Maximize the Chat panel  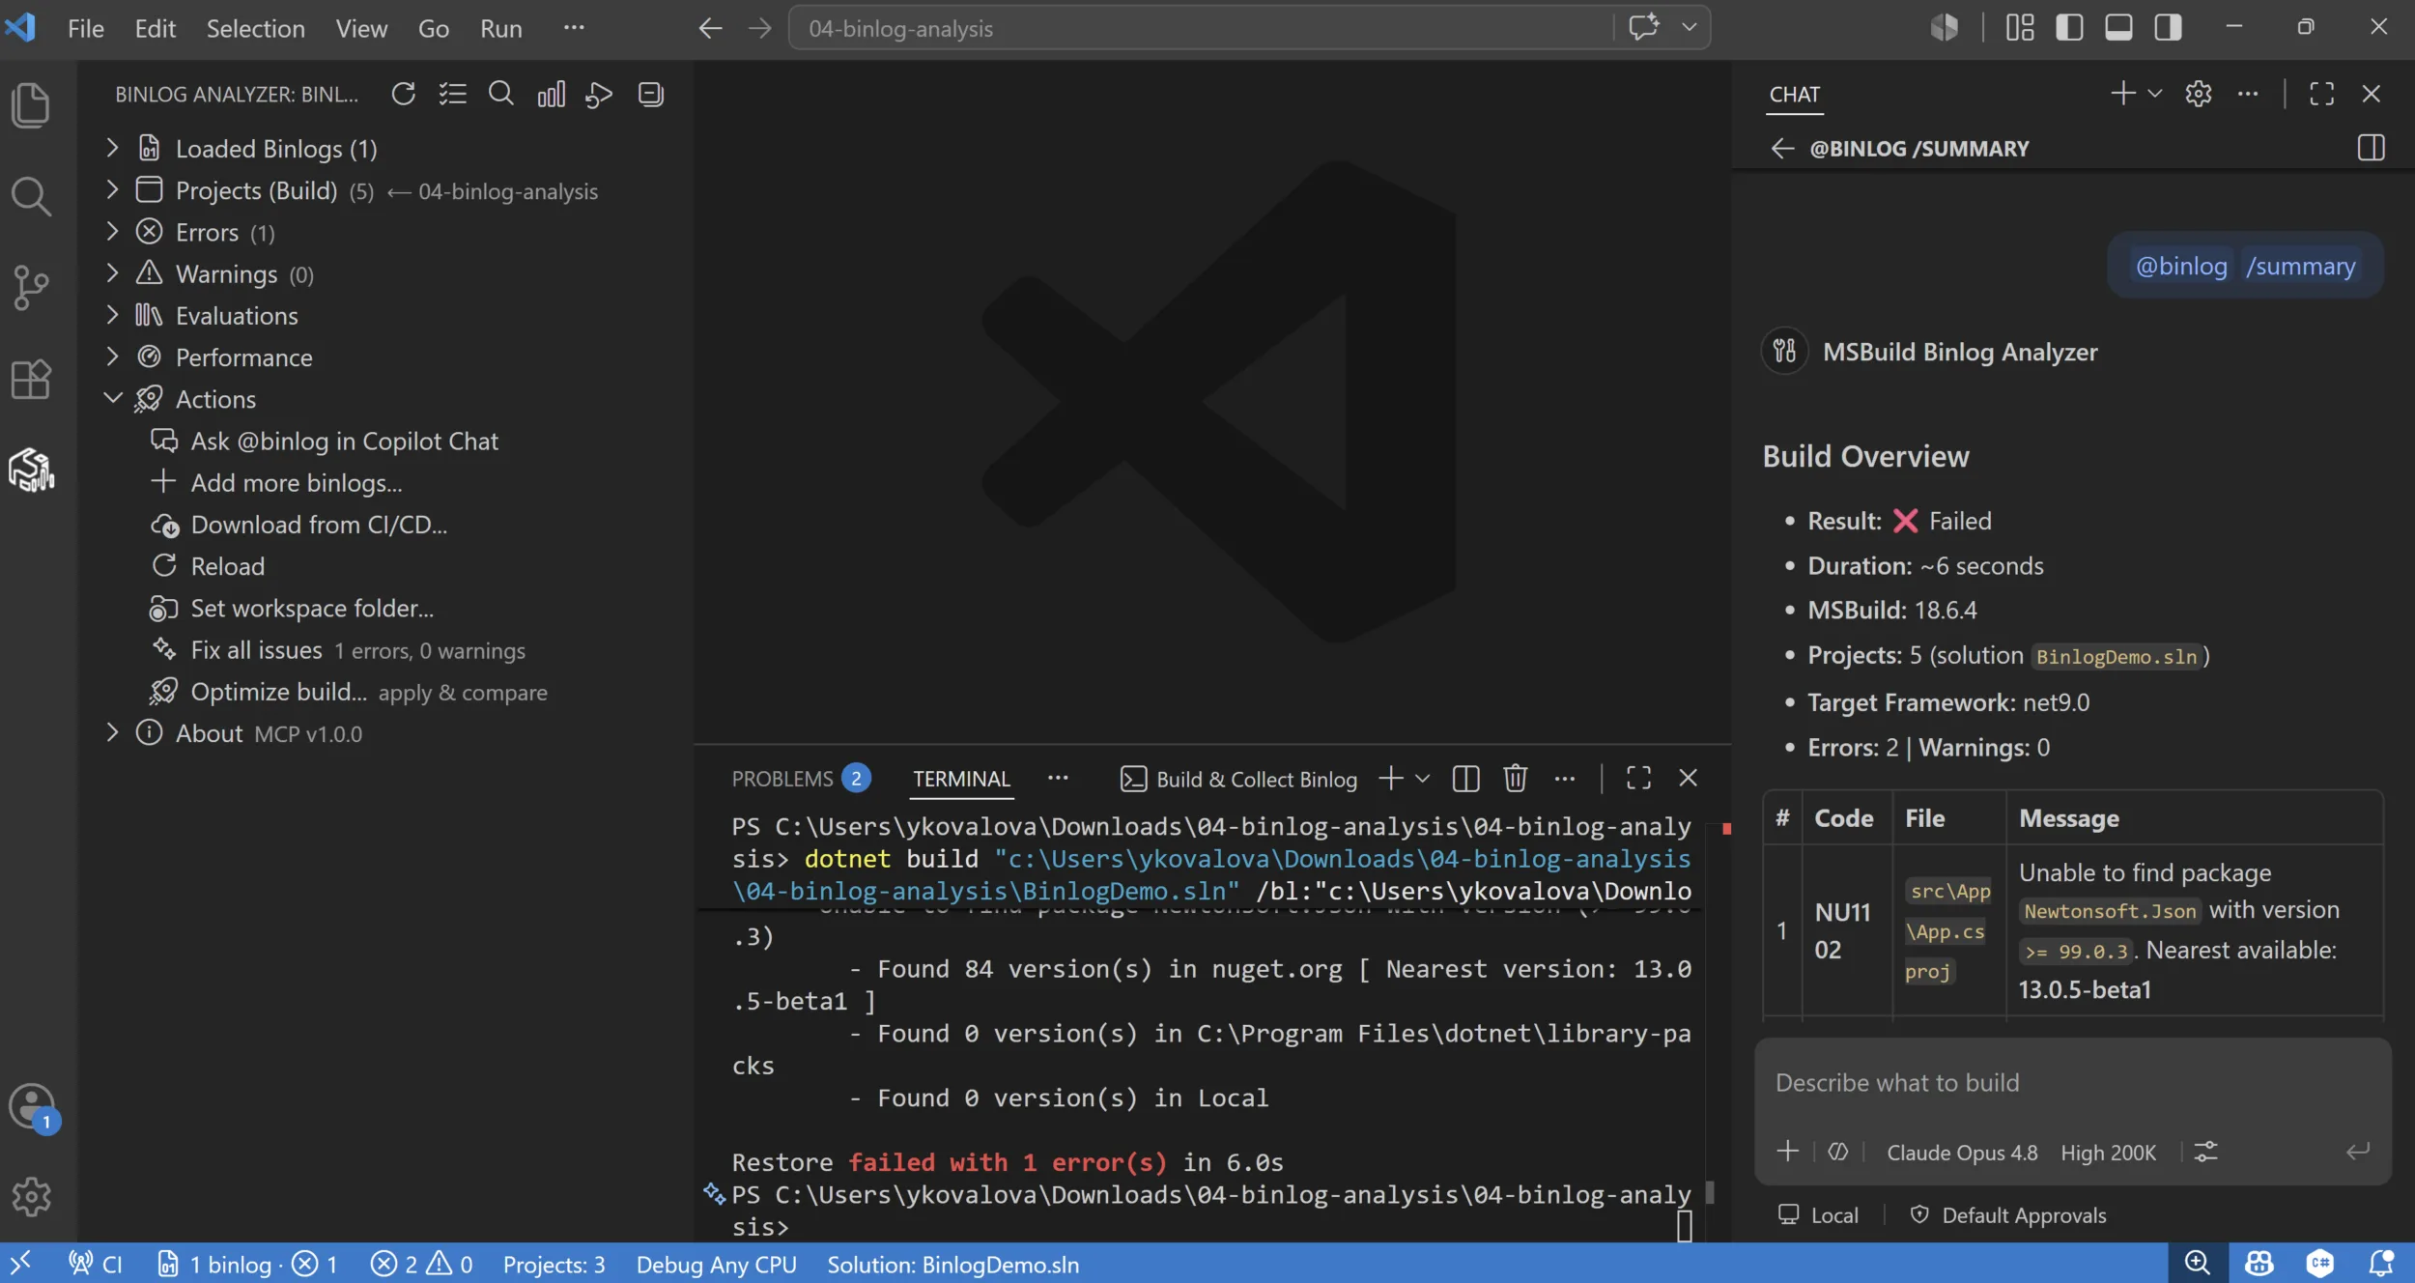click(x=2321, y=94)
